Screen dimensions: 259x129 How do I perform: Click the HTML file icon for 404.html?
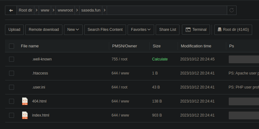[25, 101]
